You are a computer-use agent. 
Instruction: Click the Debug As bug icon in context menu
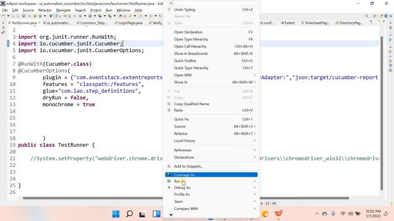point(169,187)
